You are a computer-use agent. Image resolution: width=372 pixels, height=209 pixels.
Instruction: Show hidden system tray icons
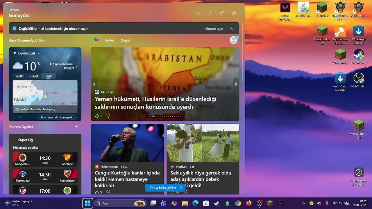tap(304, 203)
